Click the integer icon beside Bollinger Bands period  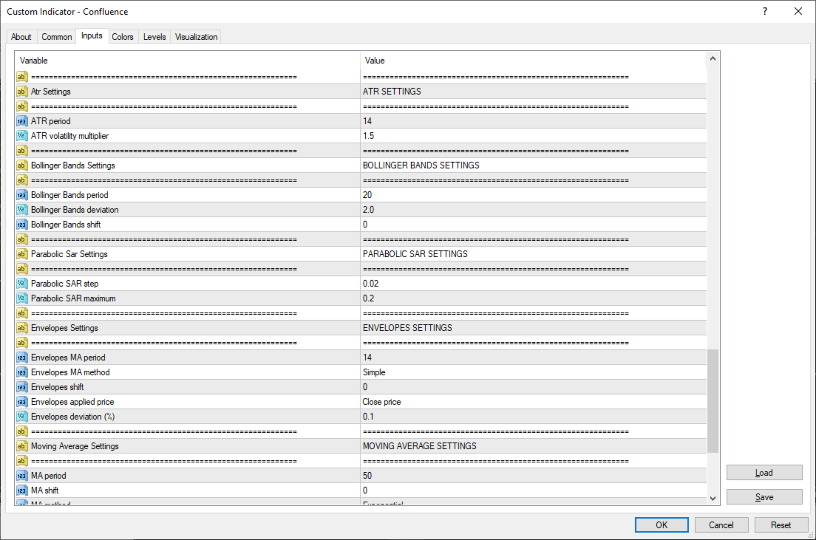tap(21, 195)
